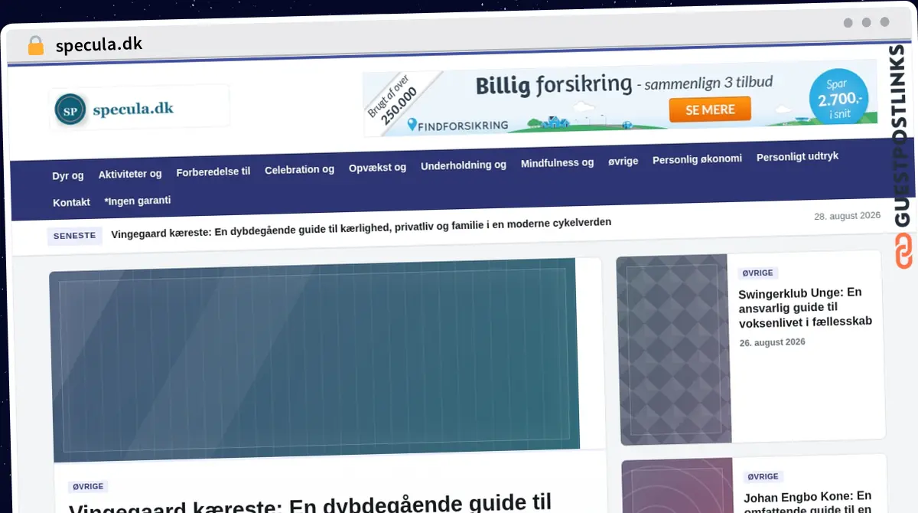Go to Opvækst og category
The width and height of the screenshot is (918, 513).
point(377,167)
